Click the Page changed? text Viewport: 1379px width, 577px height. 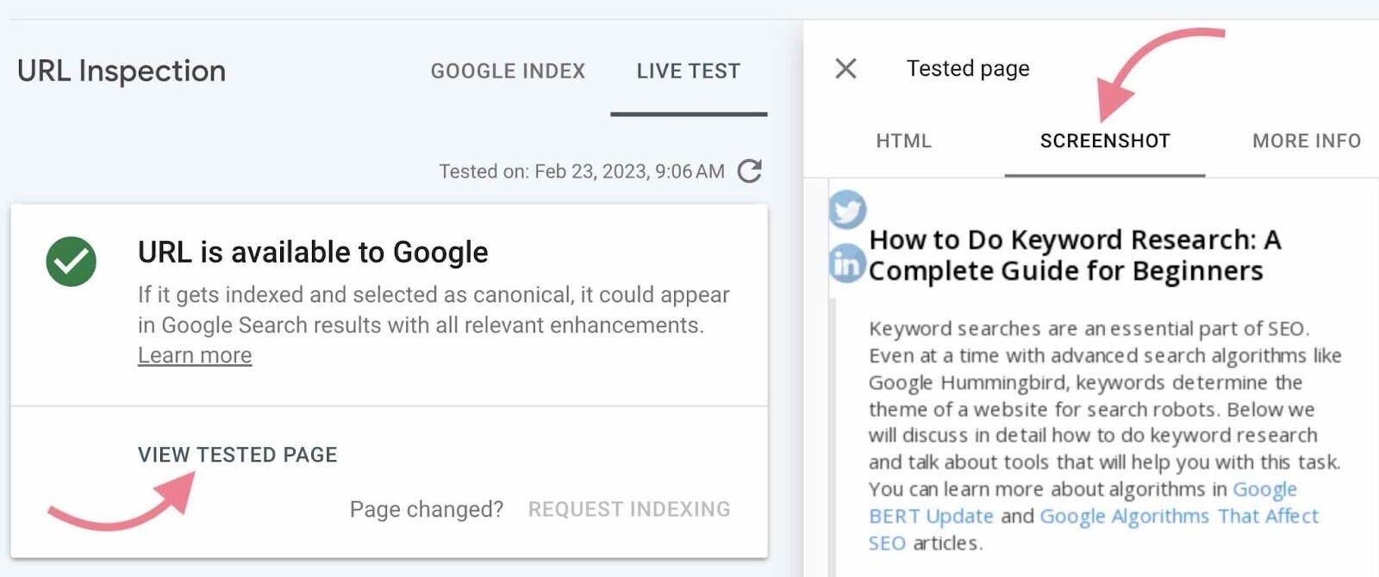pos(427,509)
